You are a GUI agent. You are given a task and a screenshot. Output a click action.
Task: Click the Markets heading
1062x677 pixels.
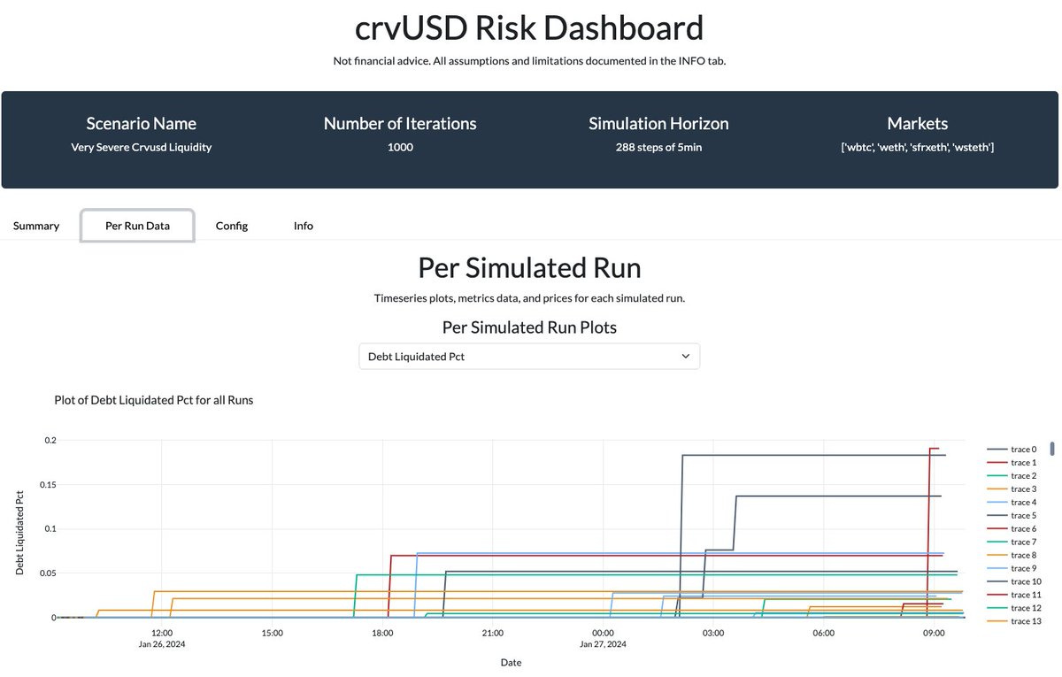click(918, 124)
